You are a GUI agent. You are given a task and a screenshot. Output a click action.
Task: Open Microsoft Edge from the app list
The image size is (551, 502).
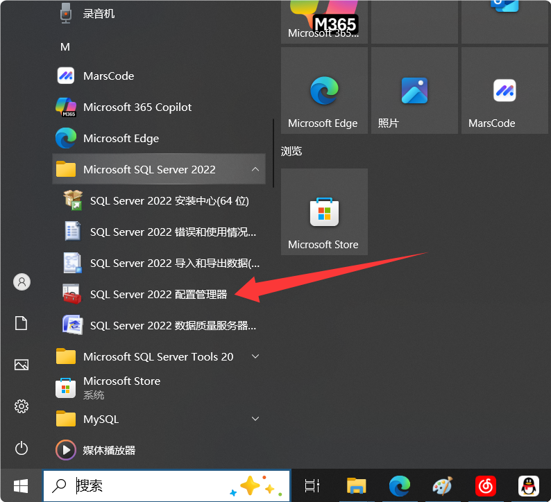coord(159,138)
